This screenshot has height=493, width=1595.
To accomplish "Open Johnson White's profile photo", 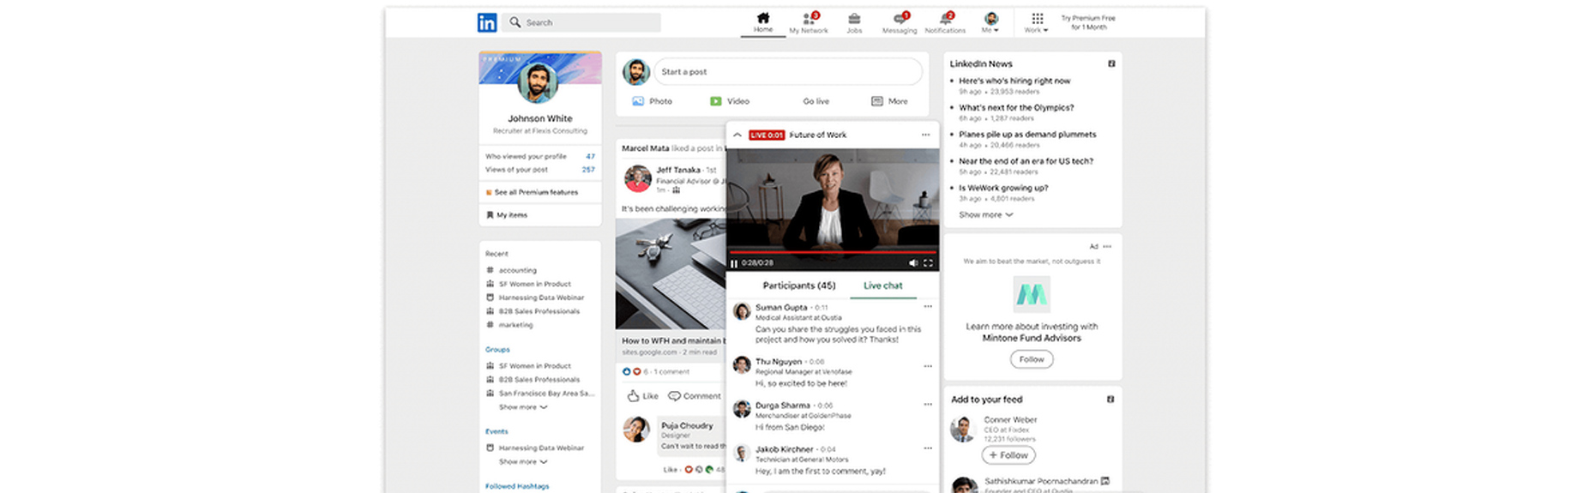I will [x=539, y=82].
